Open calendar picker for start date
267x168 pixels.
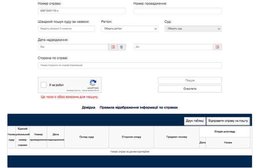click(113, 47)
